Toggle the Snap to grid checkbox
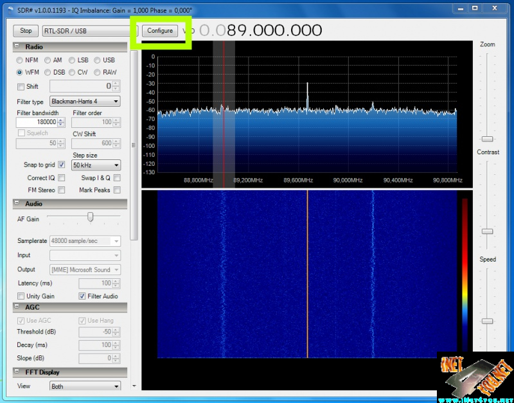Screen dimensions: 514x403 click(x=62, y=165)
